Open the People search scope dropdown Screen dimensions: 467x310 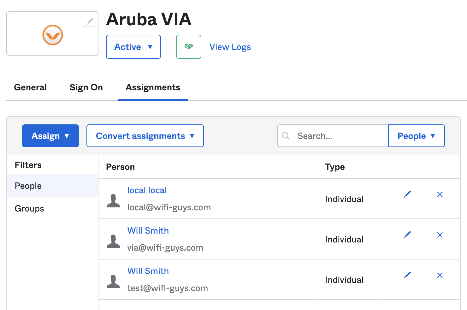416,136
